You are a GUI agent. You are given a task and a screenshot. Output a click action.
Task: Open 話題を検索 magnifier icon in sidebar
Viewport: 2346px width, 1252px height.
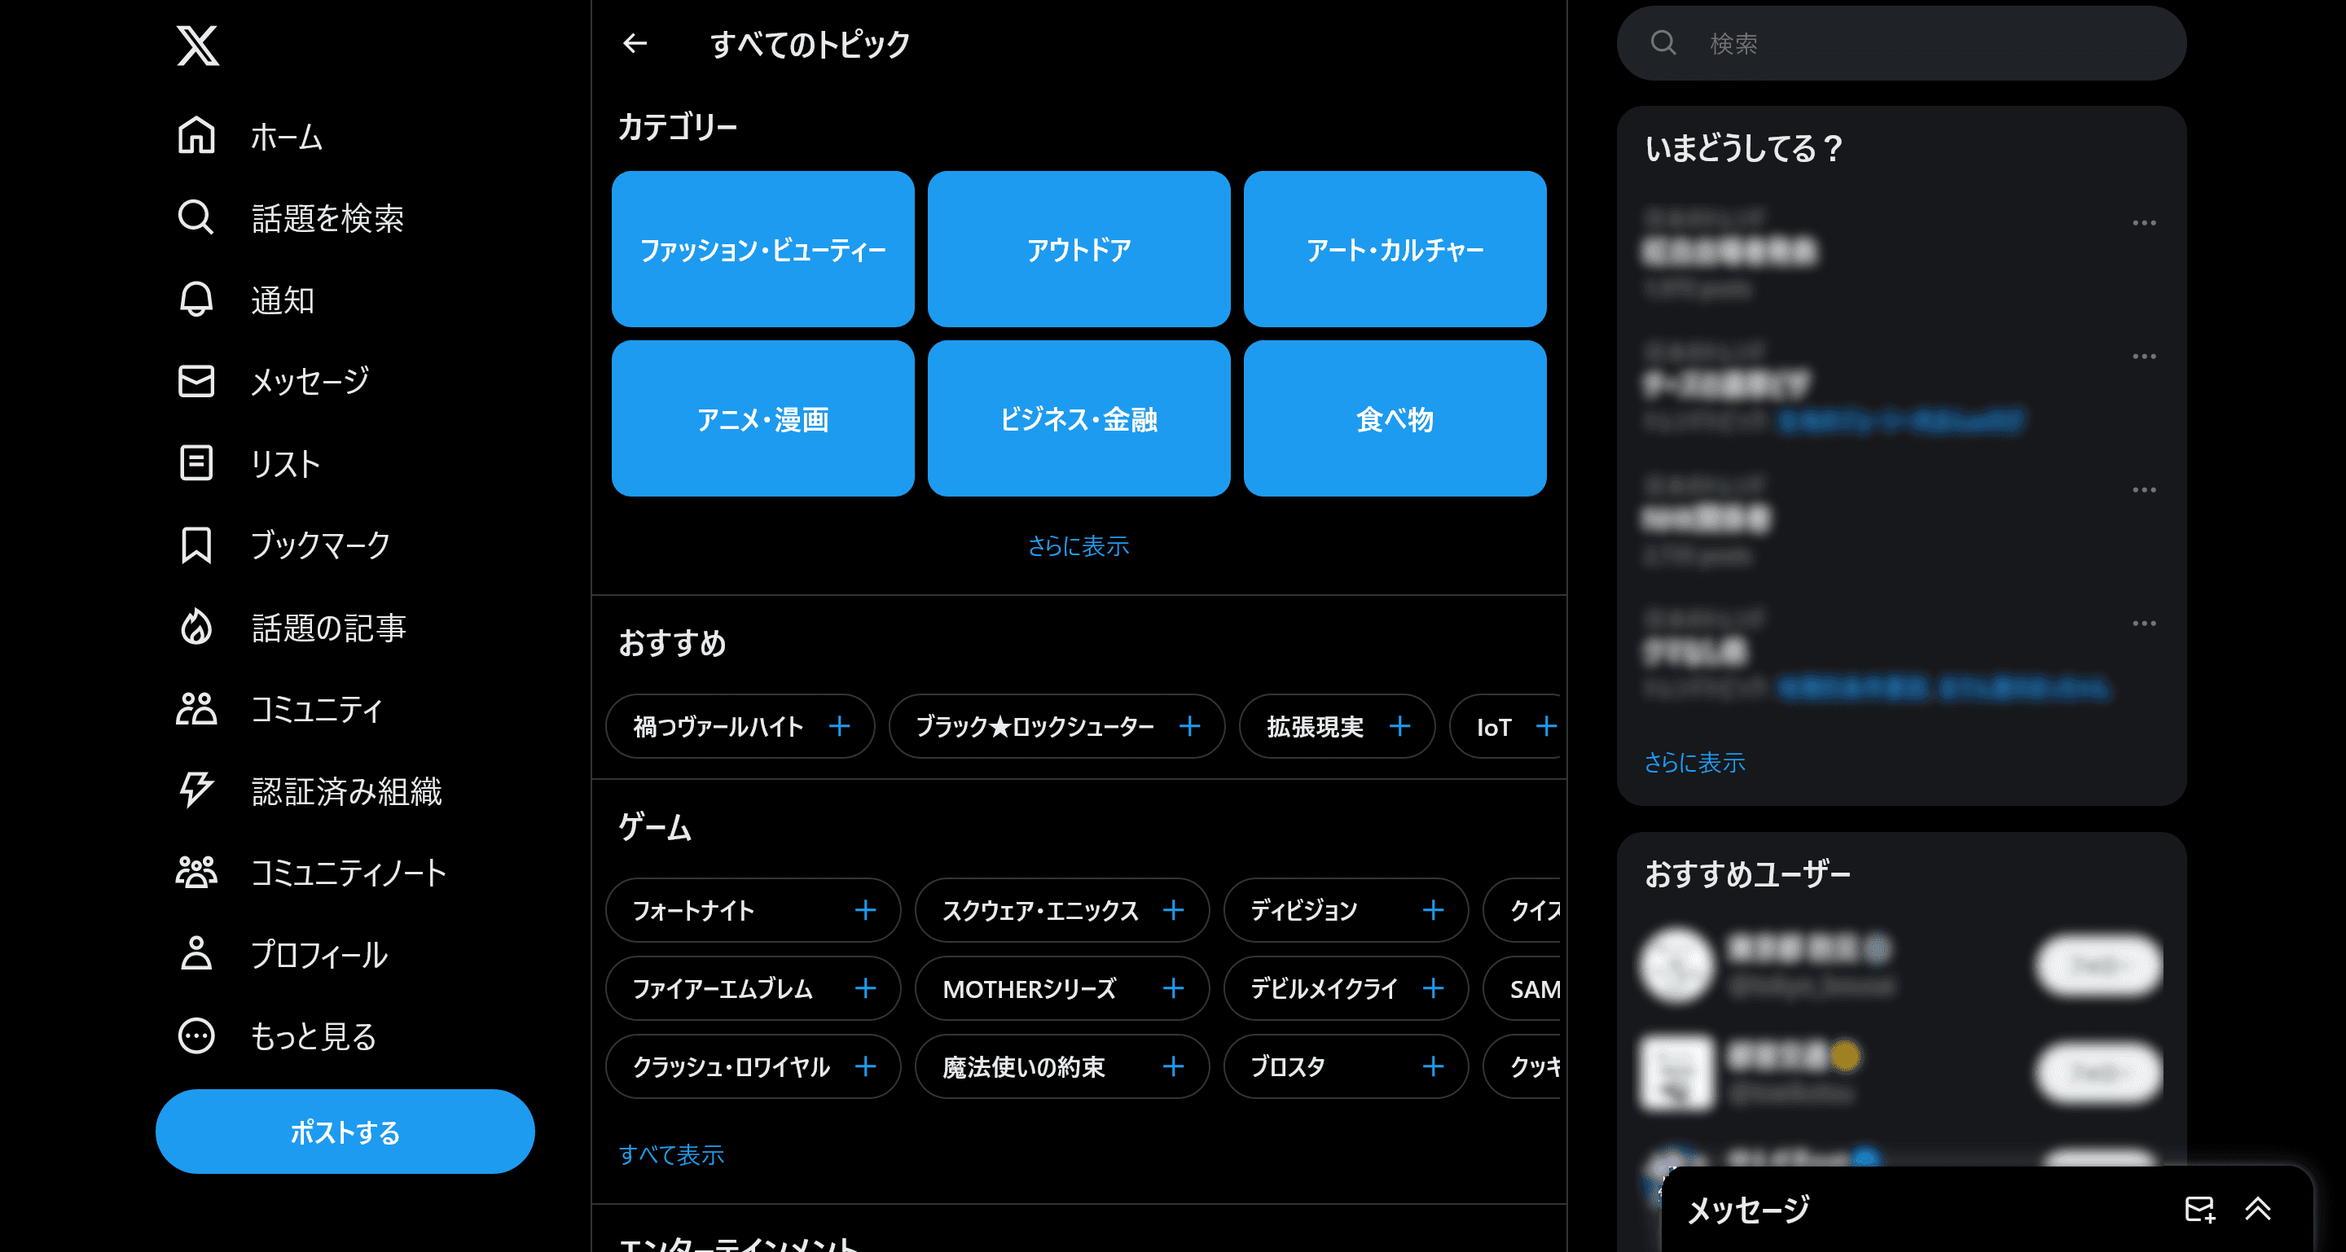[x=195, y=217]
